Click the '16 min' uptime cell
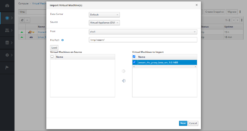The width and height of the screenshot is (247, 131). pyautogui.click(x=228, y=37)
